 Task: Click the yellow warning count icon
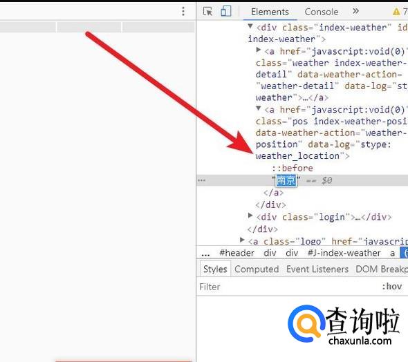[396, 12]
